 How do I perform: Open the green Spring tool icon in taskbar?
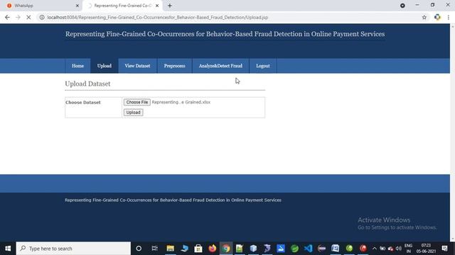(294, 249)
